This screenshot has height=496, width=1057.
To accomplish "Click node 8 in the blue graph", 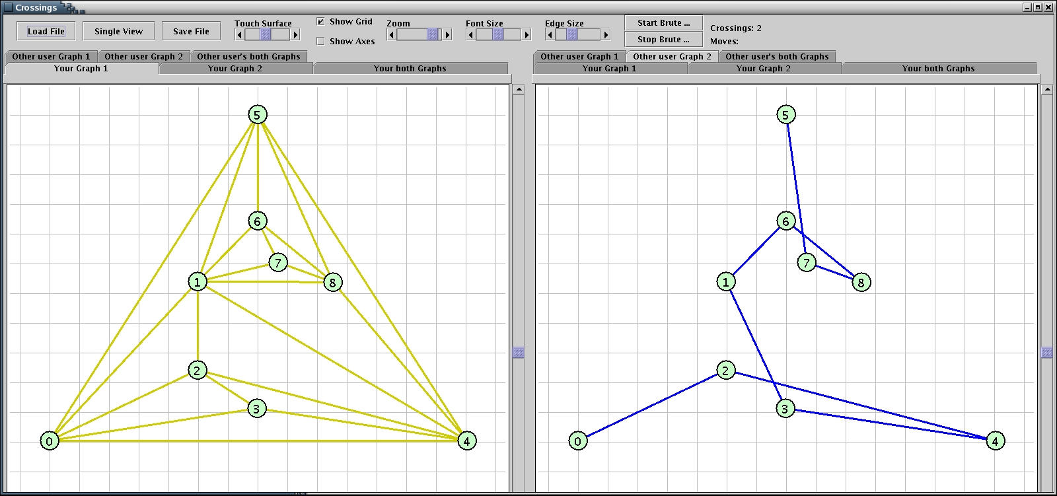I will coord(861,283).
